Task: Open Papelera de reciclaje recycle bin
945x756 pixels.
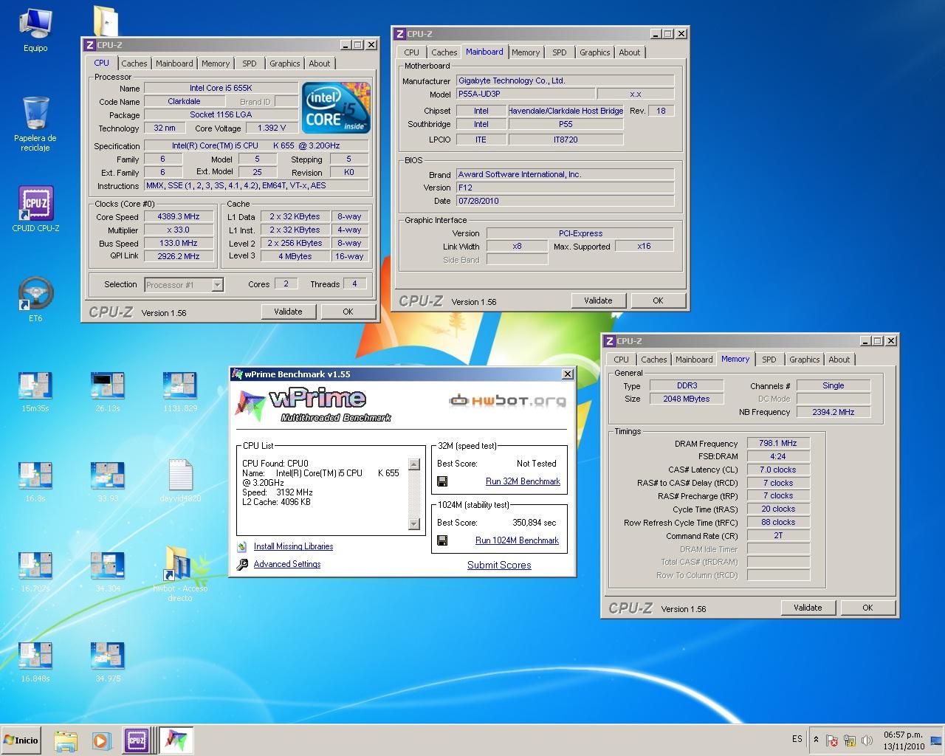Action: click(35, 124)
